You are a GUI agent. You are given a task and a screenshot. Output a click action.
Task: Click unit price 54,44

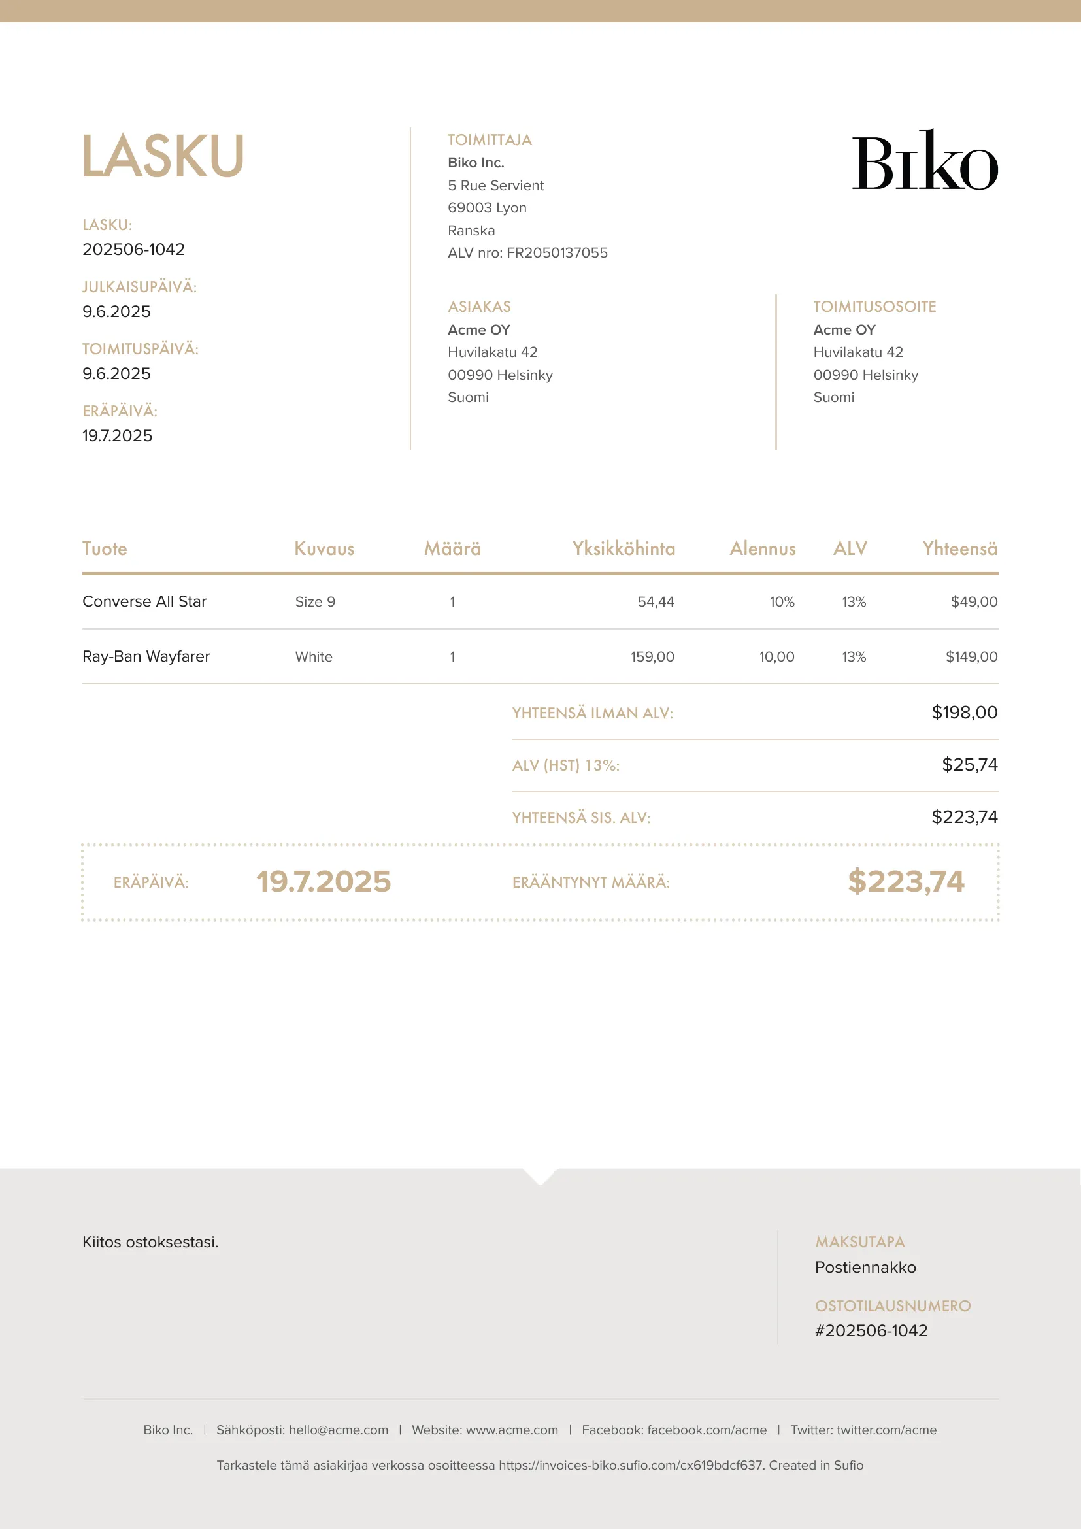point(656,602)
